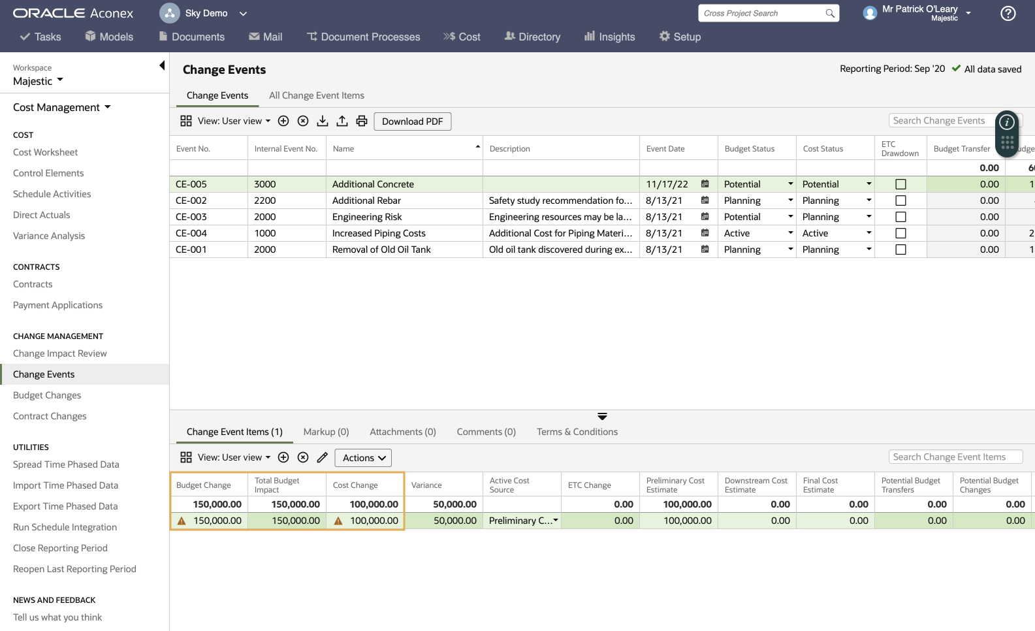
Task: Check ETC Drawdown box for CE-001 row
Action: [x=900, y=250]
